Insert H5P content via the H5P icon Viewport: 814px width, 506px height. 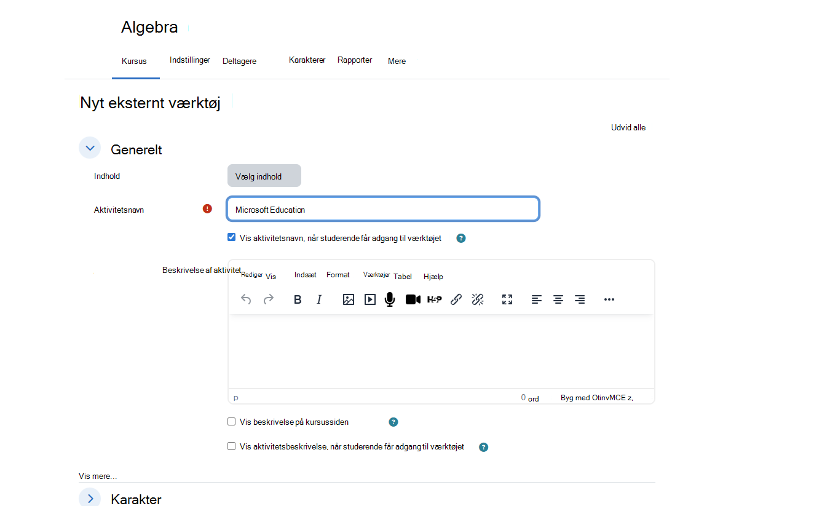click(x=435, y=299)
